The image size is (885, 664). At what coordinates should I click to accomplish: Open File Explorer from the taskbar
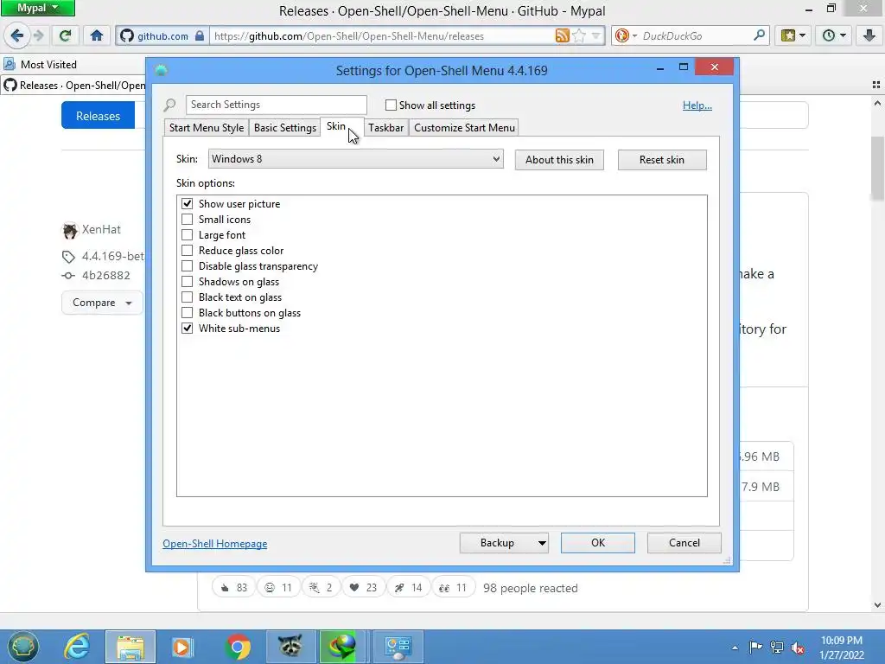tap(131, 647)
